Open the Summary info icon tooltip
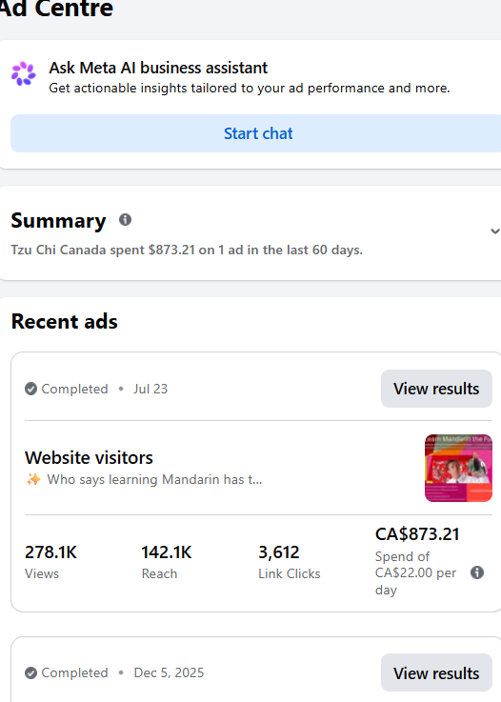Screen dimensions: 501x702 (125, 219)
